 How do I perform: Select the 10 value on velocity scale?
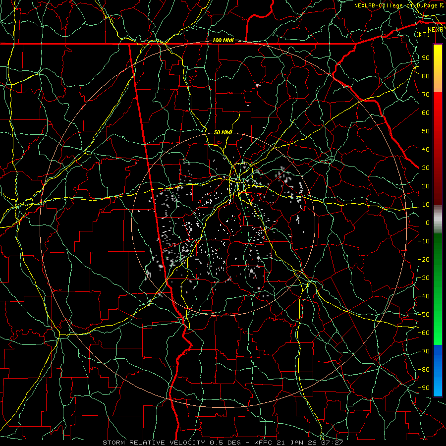click(x=426, y=205)
